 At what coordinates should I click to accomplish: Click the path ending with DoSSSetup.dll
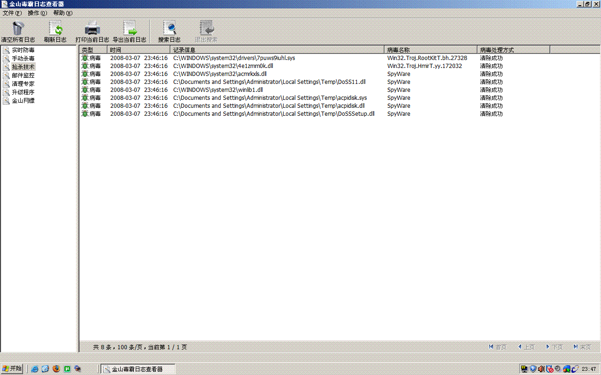274,114
